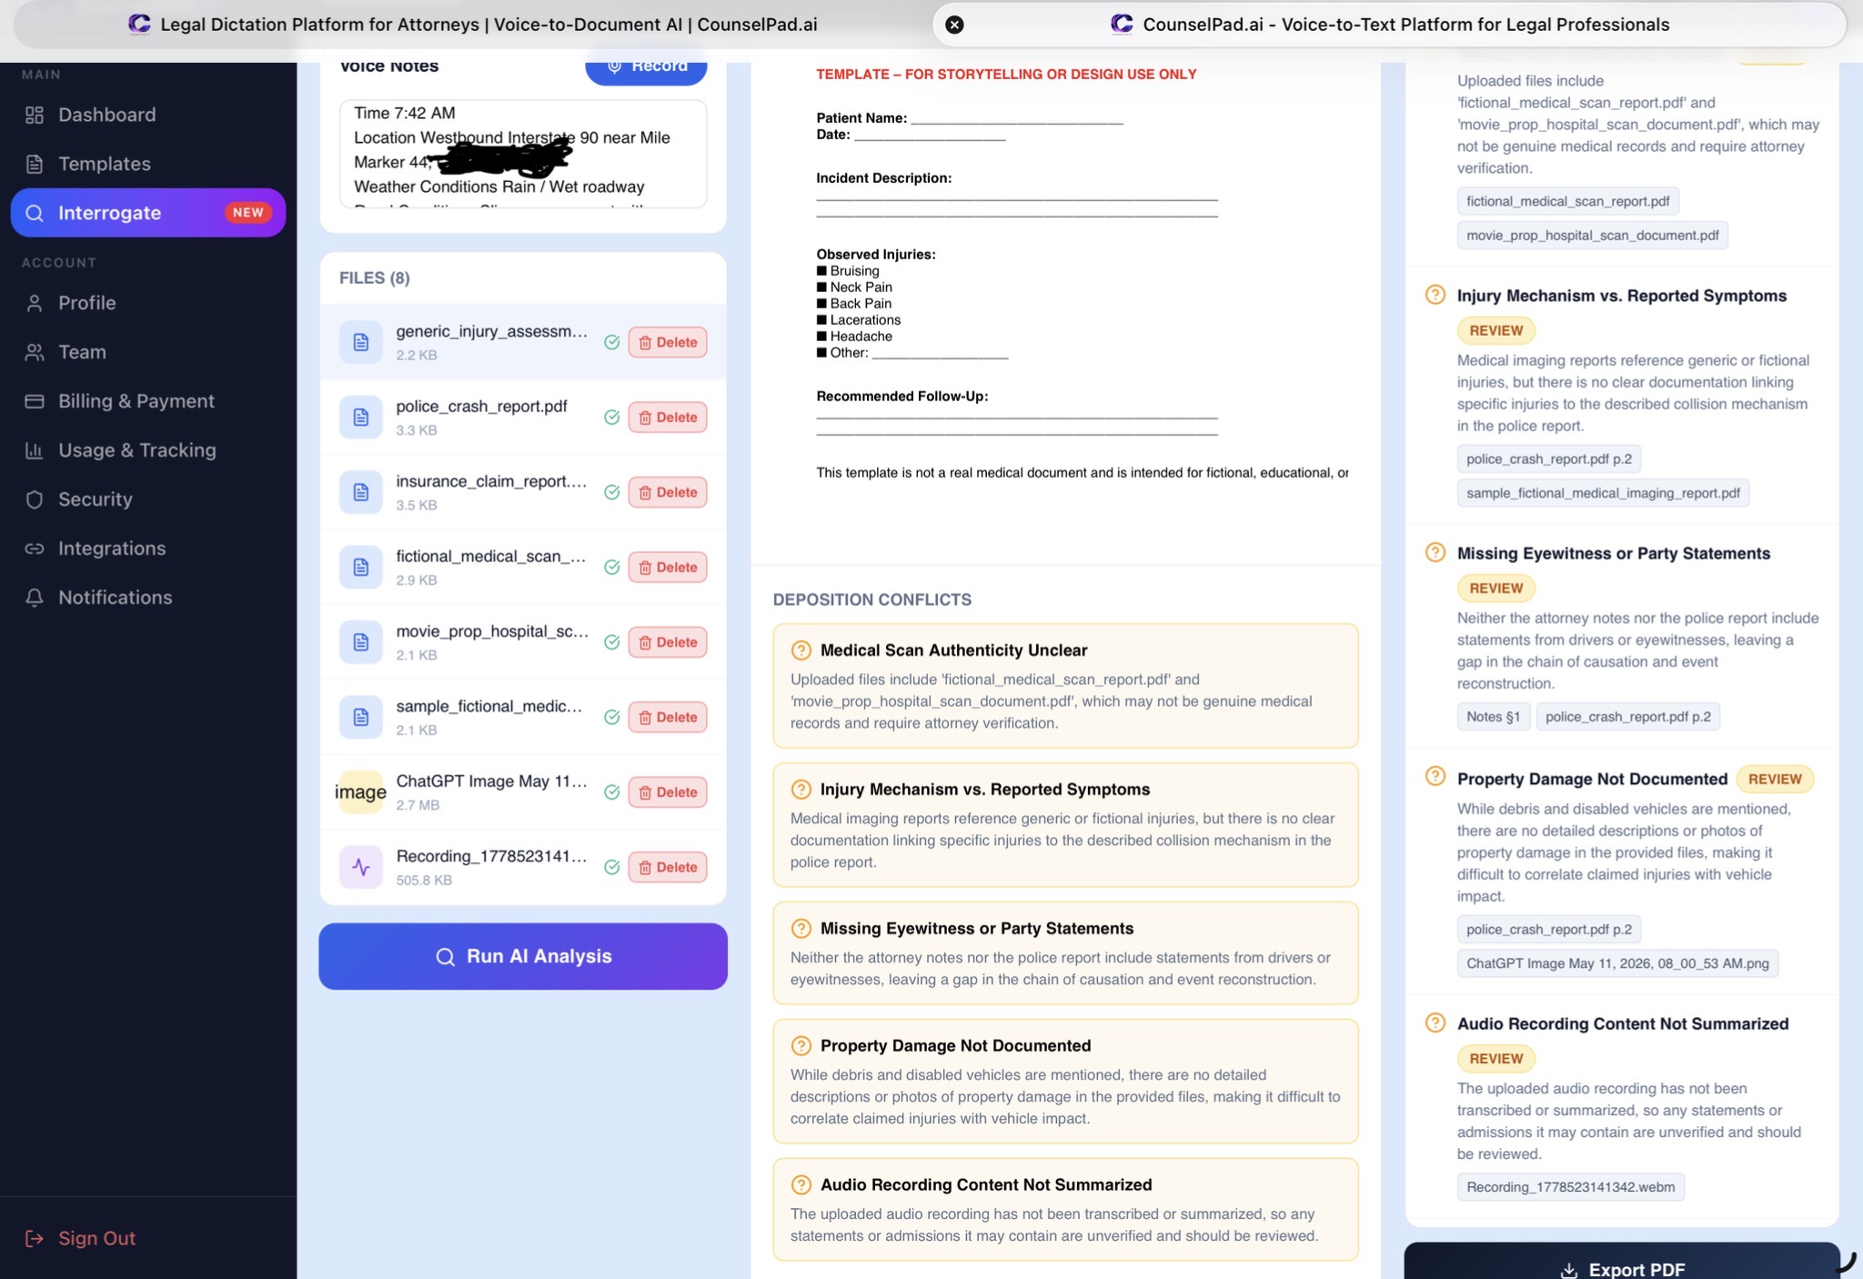
Task: Click the audio waveform icon of the Recording file
Action: coord(361,868)
